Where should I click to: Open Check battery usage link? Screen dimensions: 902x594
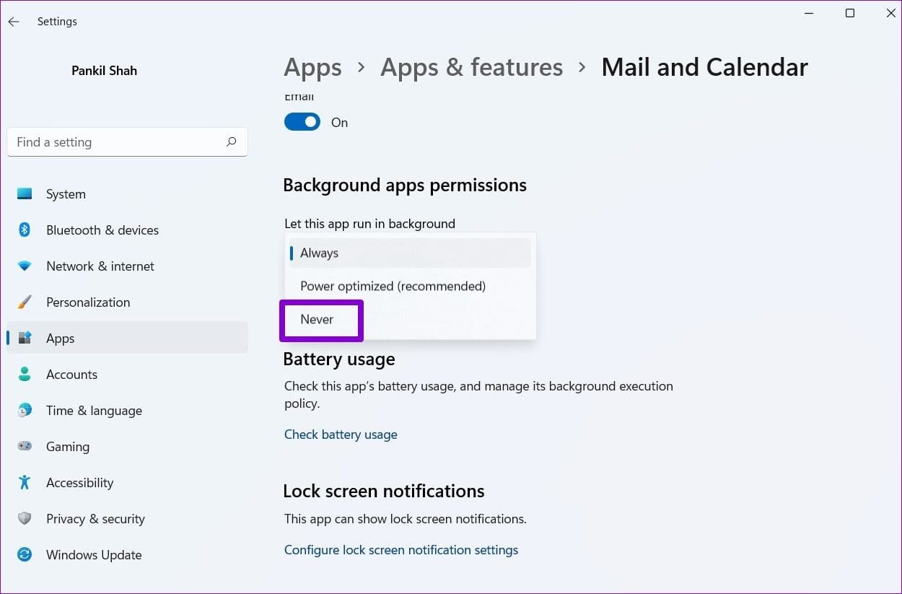[x=341, y=434]
